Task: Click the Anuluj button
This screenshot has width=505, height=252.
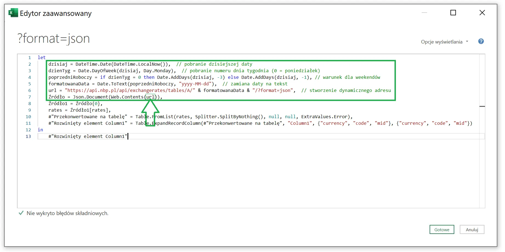Action: tap(472, 230)
